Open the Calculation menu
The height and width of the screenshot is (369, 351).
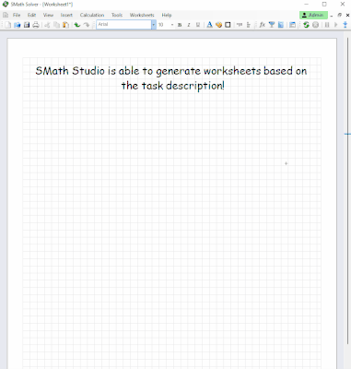click(x=92, y=15)
